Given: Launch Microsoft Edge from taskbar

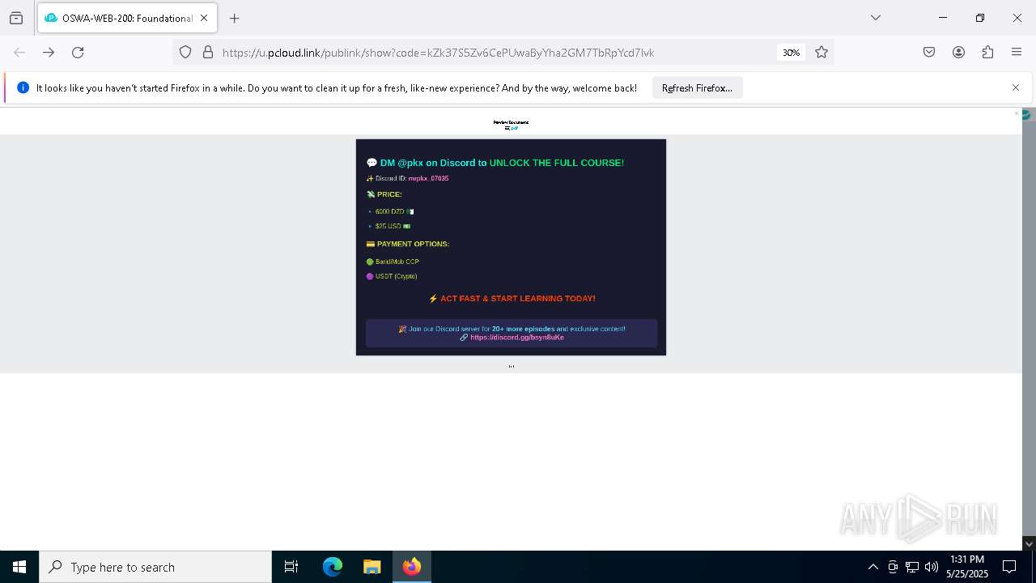Looking at the screenshot, I should [333, 567].
